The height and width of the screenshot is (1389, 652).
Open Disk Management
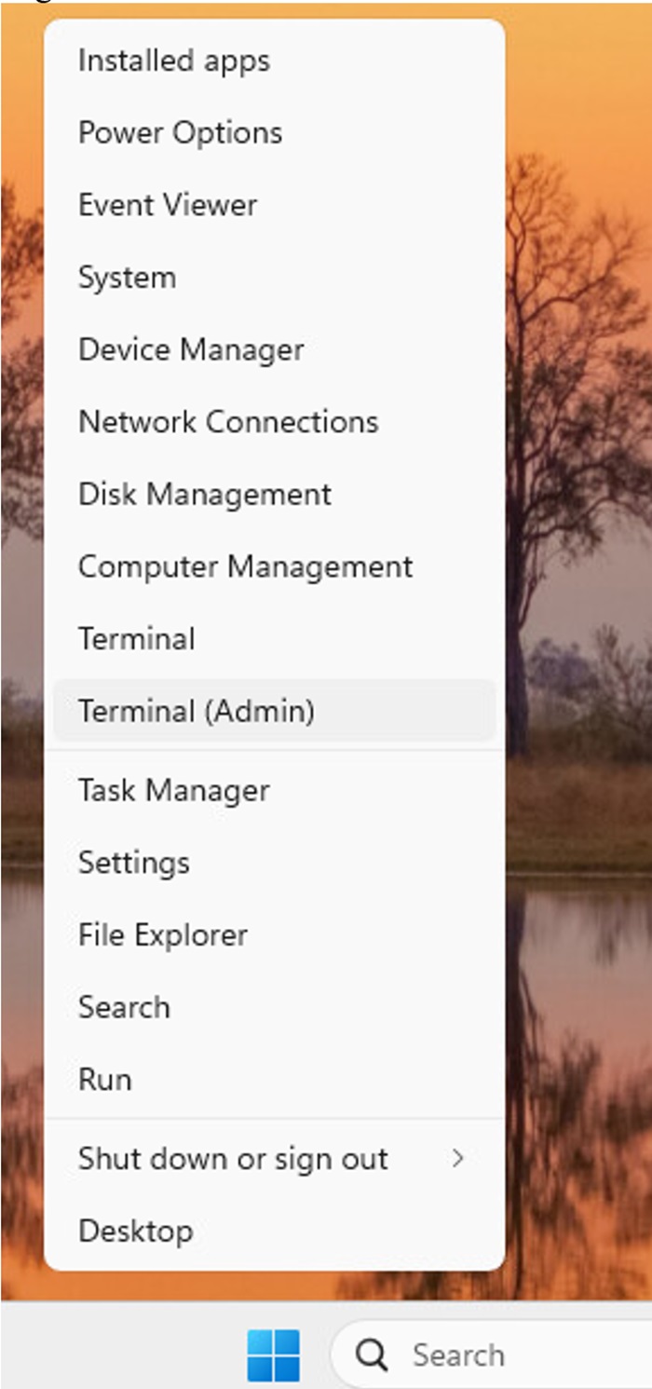pos(205,494)
